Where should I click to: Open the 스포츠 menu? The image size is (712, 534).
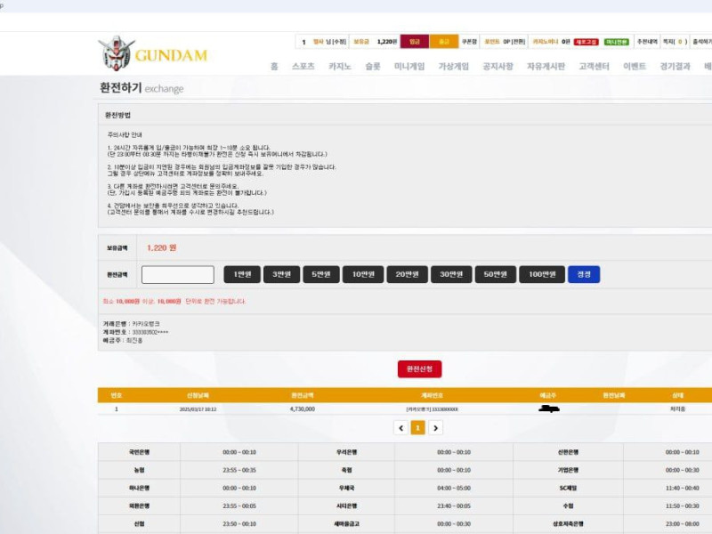pyautogui.click(x=303, y=67)
